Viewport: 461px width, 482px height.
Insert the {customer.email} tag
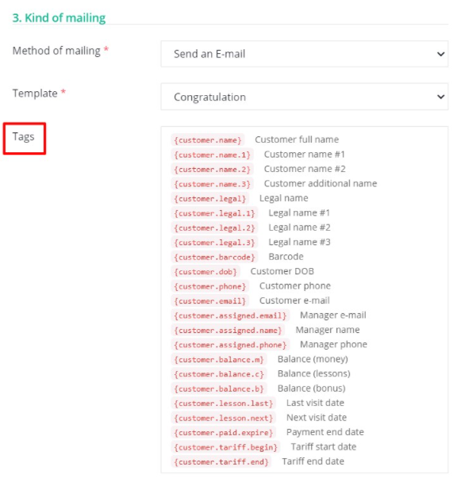point(210,301)
